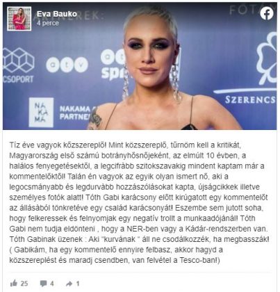View the 4 comments count

(52, 284)
